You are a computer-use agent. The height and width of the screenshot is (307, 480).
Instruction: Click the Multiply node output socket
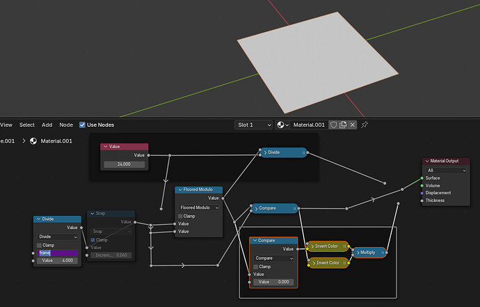[387, 253]
